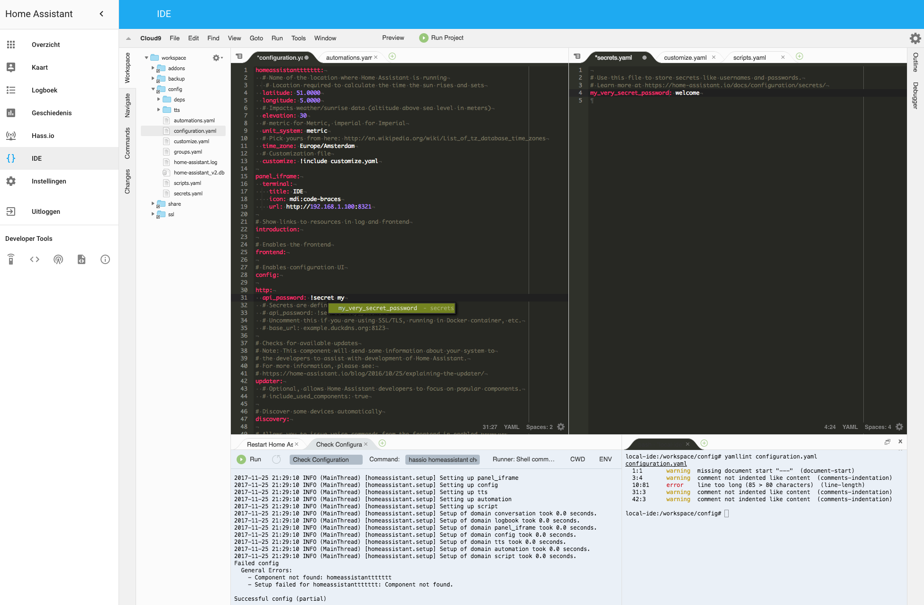The height and width of the screenshot is (605, 924).
Task: Open the configuration.yaml editor settings gear
Action: [561, 427]
